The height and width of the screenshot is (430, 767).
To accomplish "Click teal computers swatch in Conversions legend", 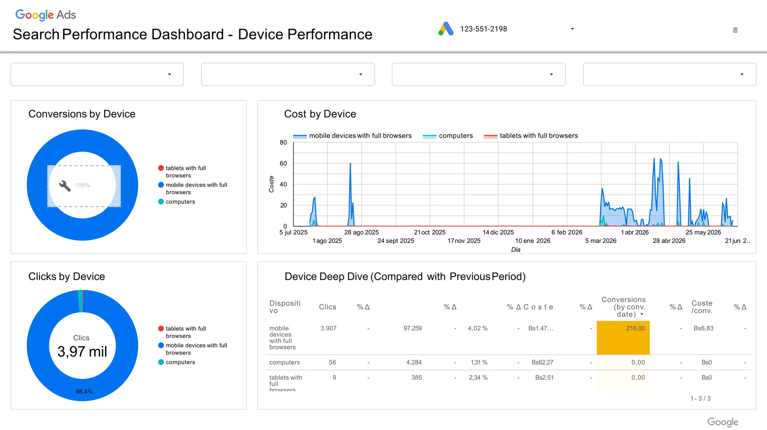I will (x=161, y=202).
